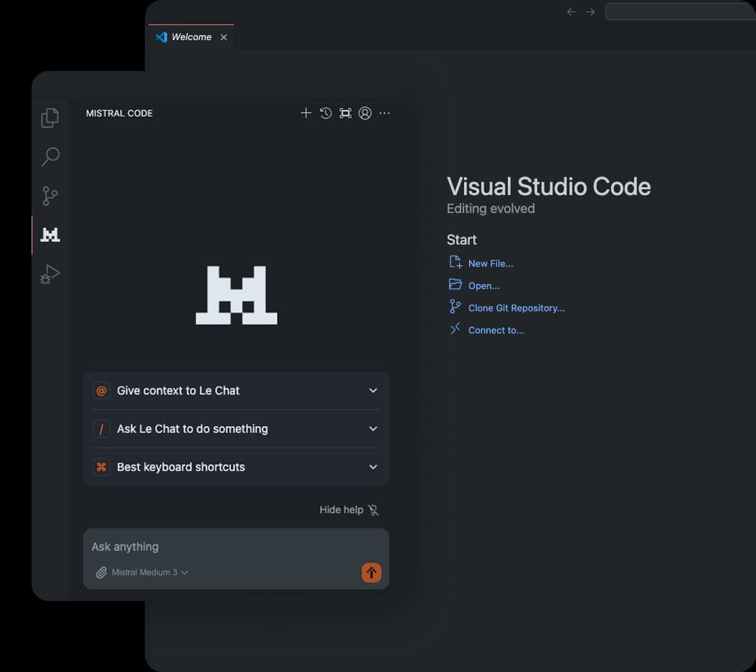
Task: Click the Clone Git Repository... link
Action: tap(516, 308)
